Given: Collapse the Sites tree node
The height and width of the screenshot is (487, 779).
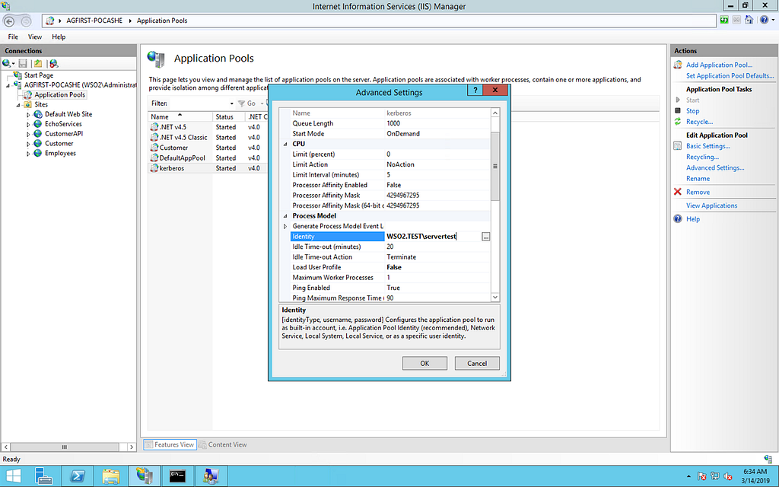Looking at the screenshot, I should [18, 105].
